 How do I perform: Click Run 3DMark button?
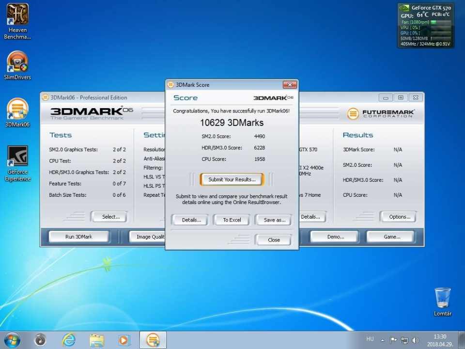point(78,237)
